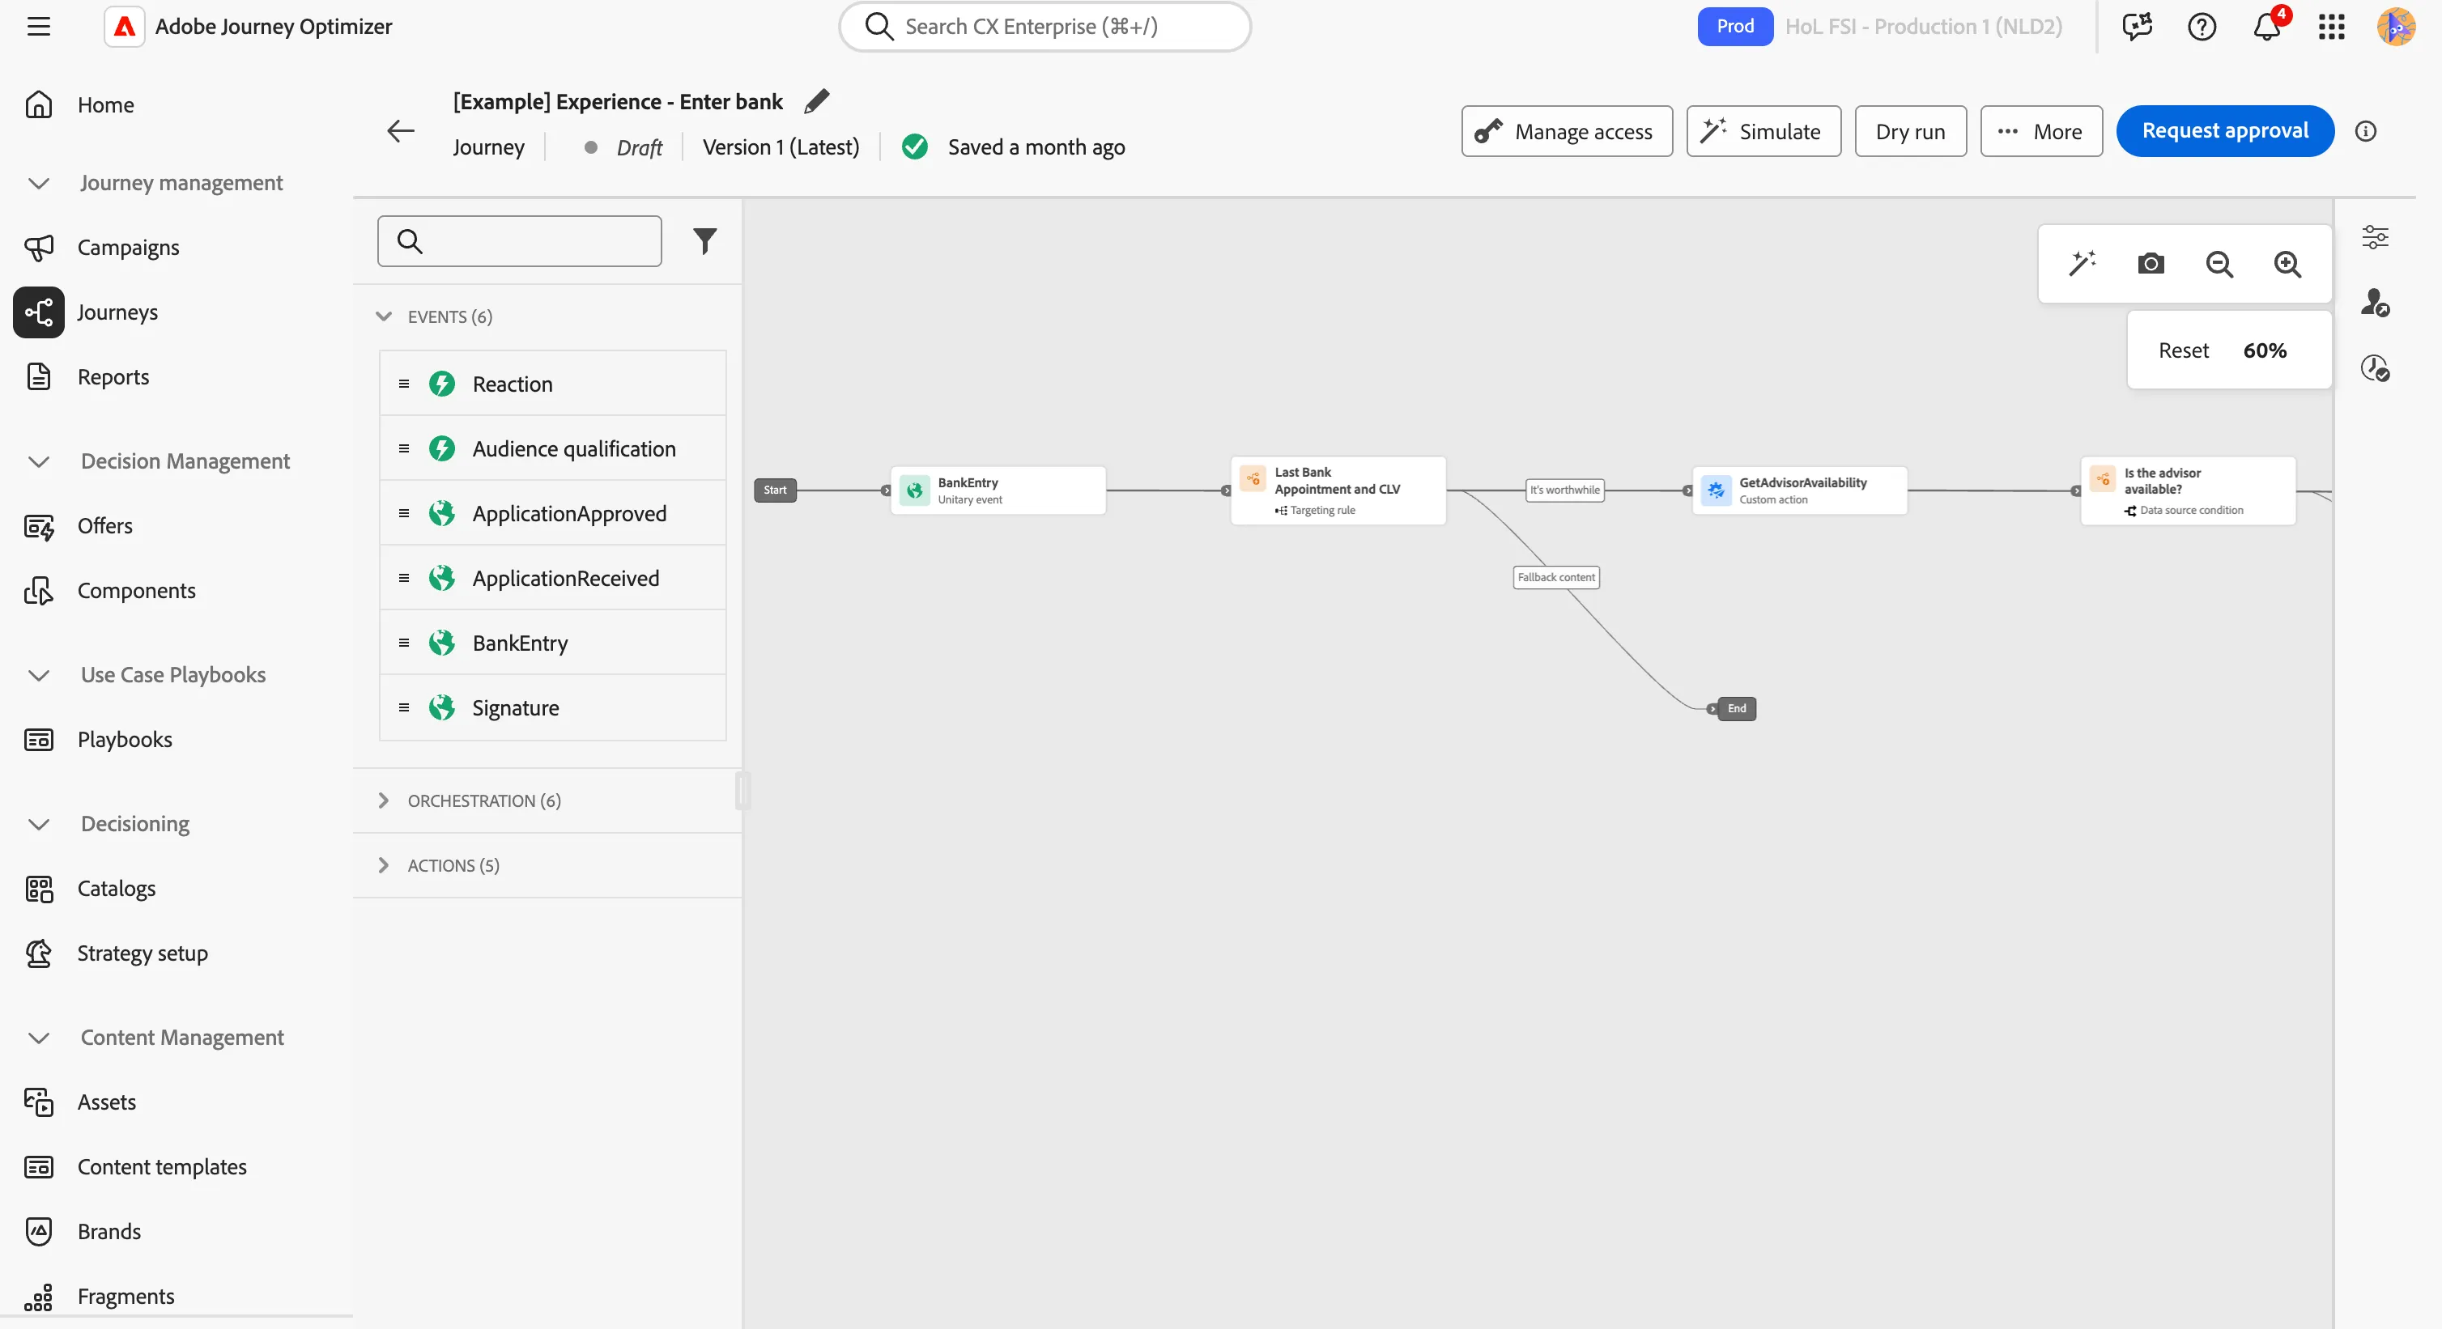This screenshot has width=2442, height=1329.
Task: Collapse the Decision Management group
Action: (x=39, y=461)
